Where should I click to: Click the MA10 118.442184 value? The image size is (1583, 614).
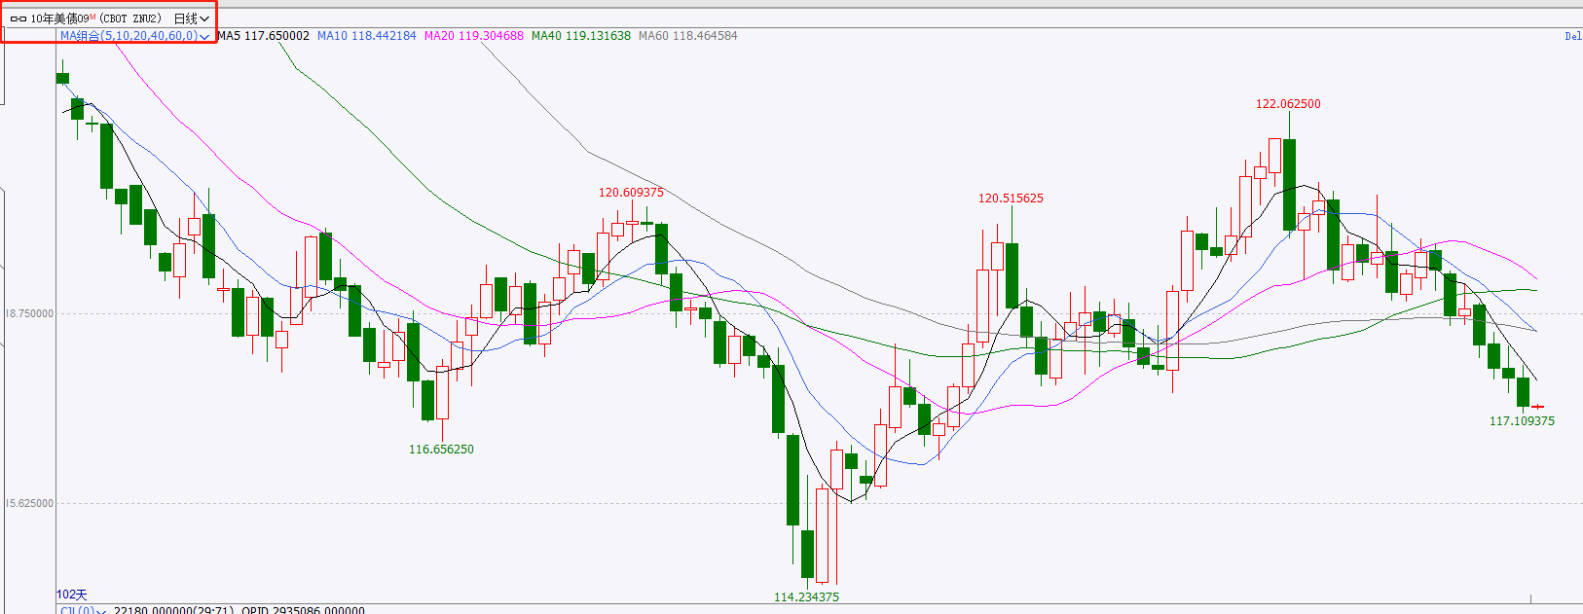point(367,36)
